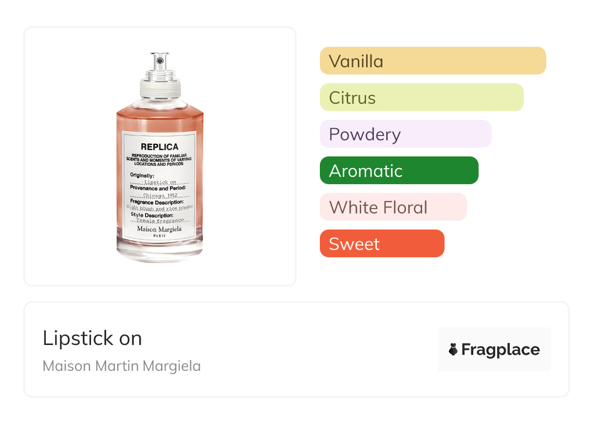The width and height of the screenshot is (593, 421).
Task: Click the bottle's white ribbed collar
Action: click(160, 89)
